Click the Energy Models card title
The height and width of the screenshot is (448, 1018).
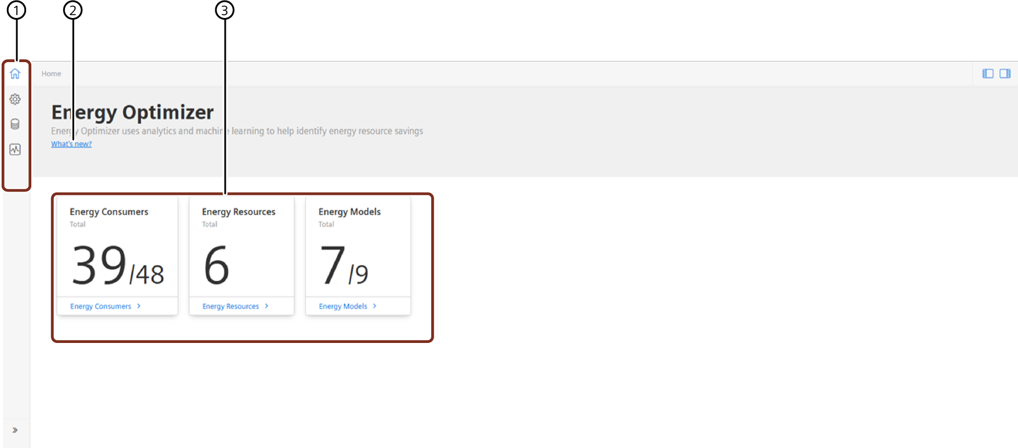pos(349,212)
